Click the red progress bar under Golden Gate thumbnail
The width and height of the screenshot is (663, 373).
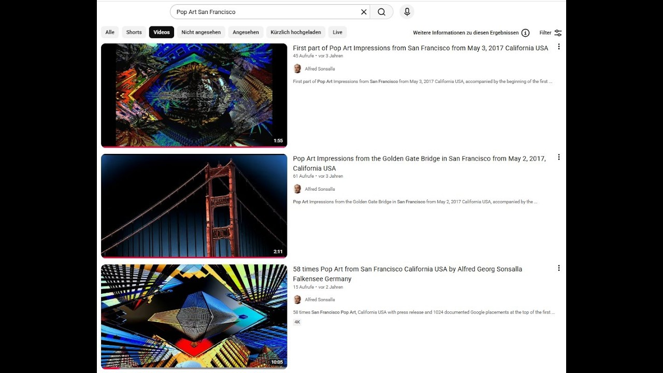tap(194, 257)
